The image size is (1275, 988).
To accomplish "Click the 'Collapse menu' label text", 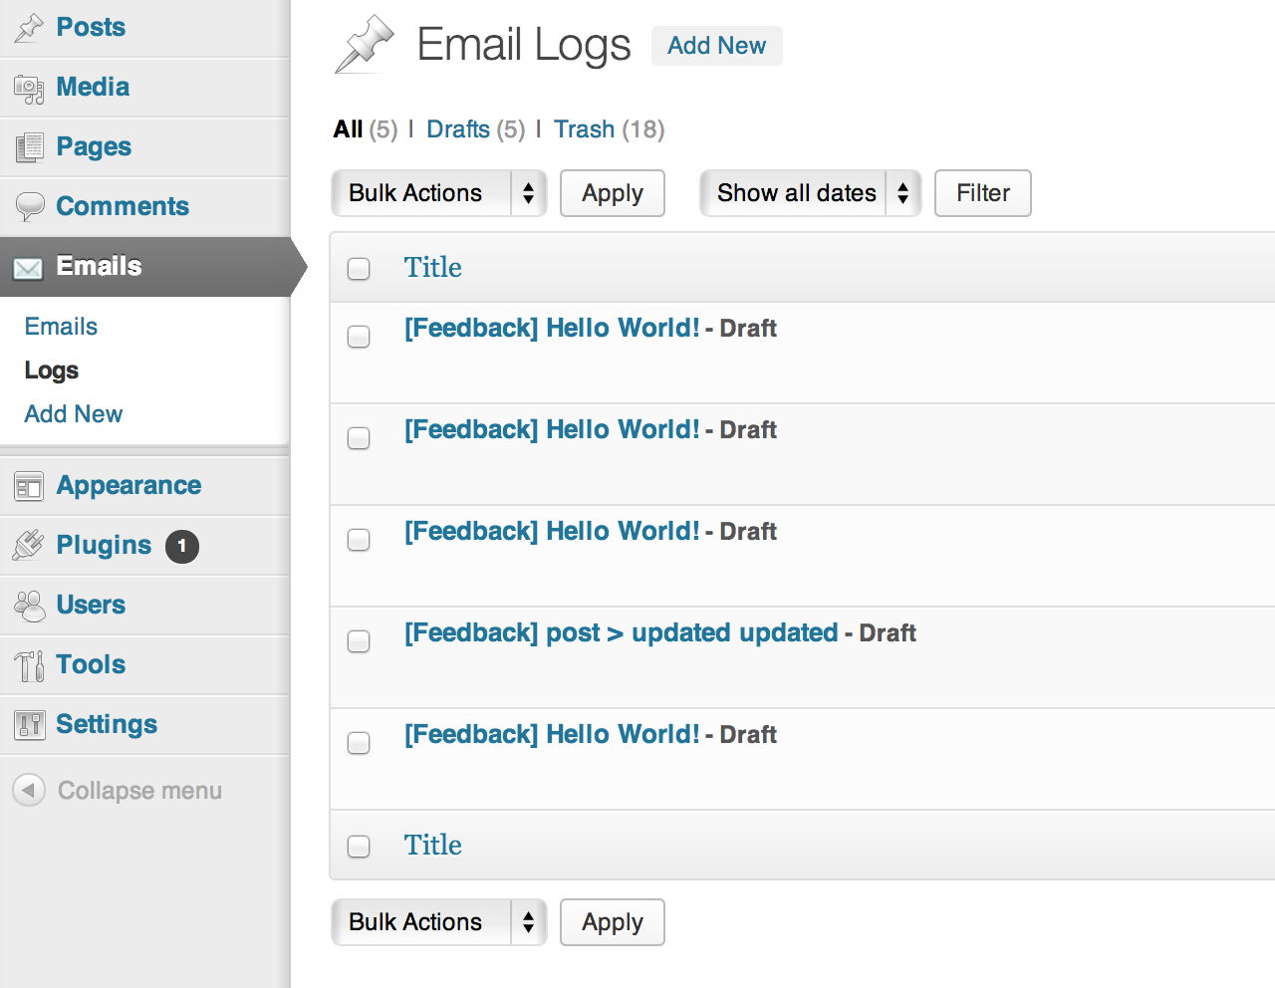I will 139,791.
